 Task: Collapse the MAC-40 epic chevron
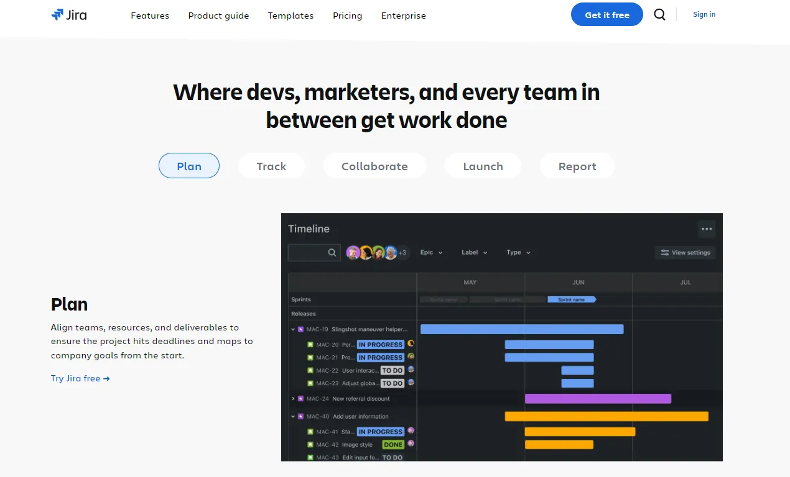(293, 416)
